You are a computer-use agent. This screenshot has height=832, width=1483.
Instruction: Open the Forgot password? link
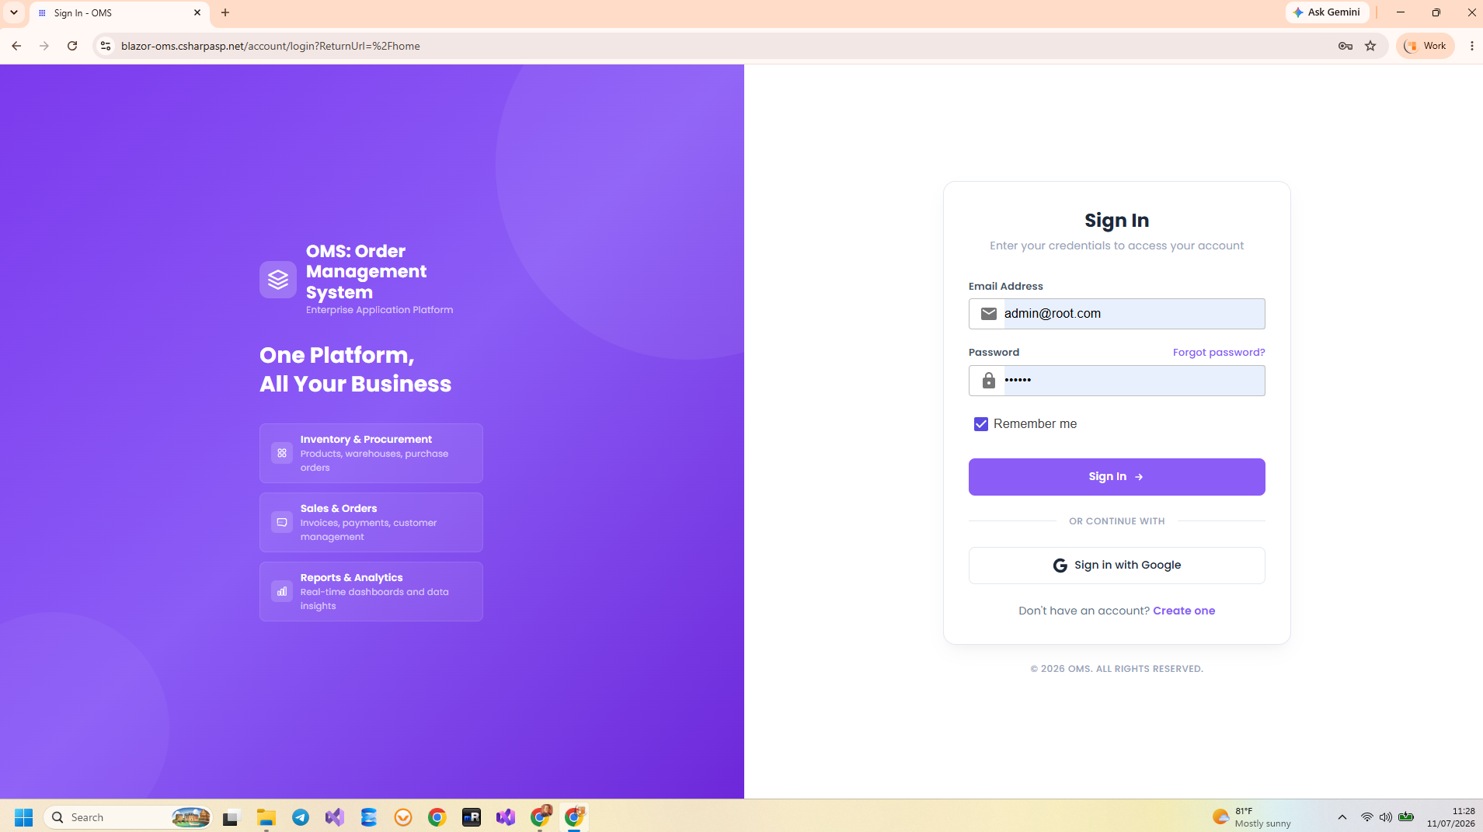(1218, 353)
